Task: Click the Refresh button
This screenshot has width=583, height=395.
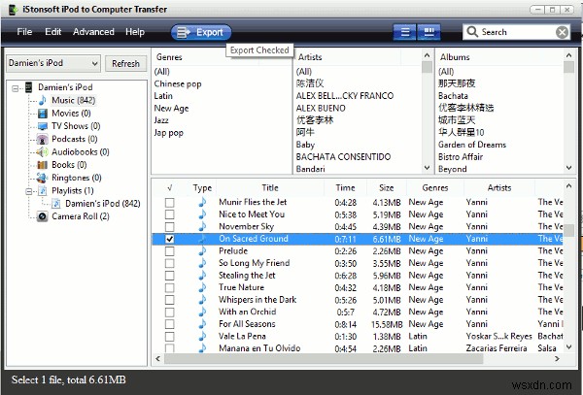Action: pos(125,63)
